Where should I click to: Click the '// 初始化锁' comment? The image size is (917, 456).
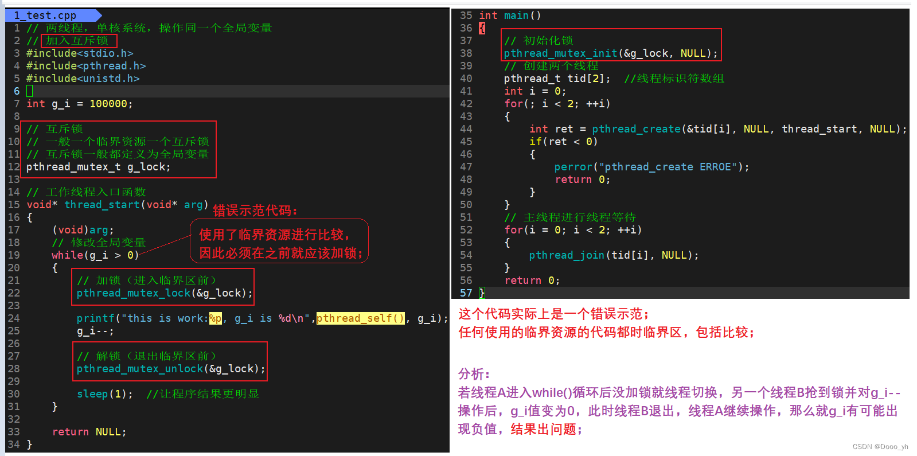tap(538, 41)
